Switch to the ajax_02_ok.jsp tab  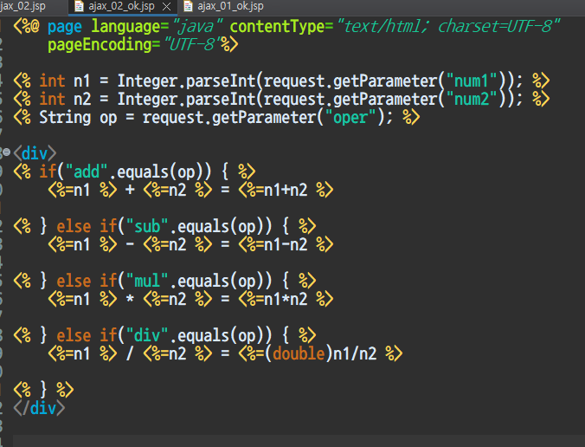[122, 6]
